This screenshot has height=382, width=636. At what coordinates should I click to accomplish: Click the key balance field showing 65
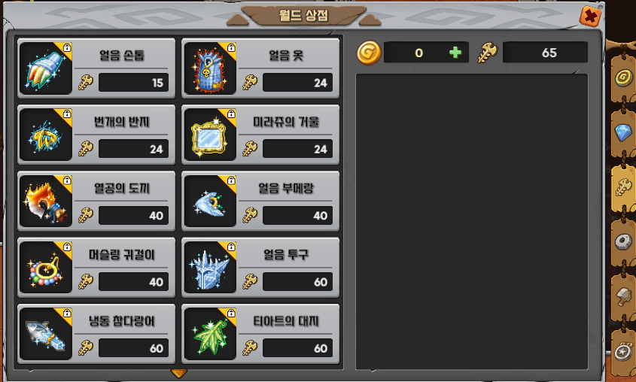[x=545, y=52]
